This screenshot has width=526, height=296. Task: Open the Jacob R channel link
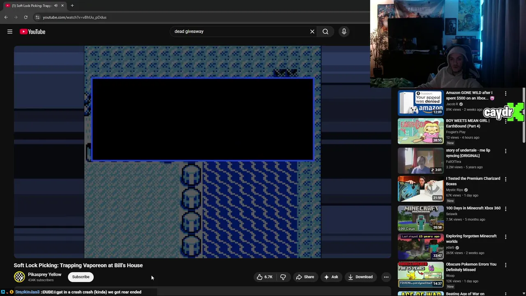click(x=452, y=104)
